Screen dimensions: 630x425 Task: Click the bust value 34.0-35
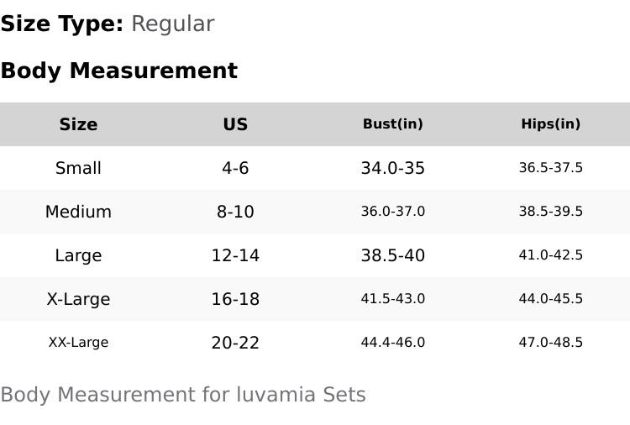[x=392, y=168]
